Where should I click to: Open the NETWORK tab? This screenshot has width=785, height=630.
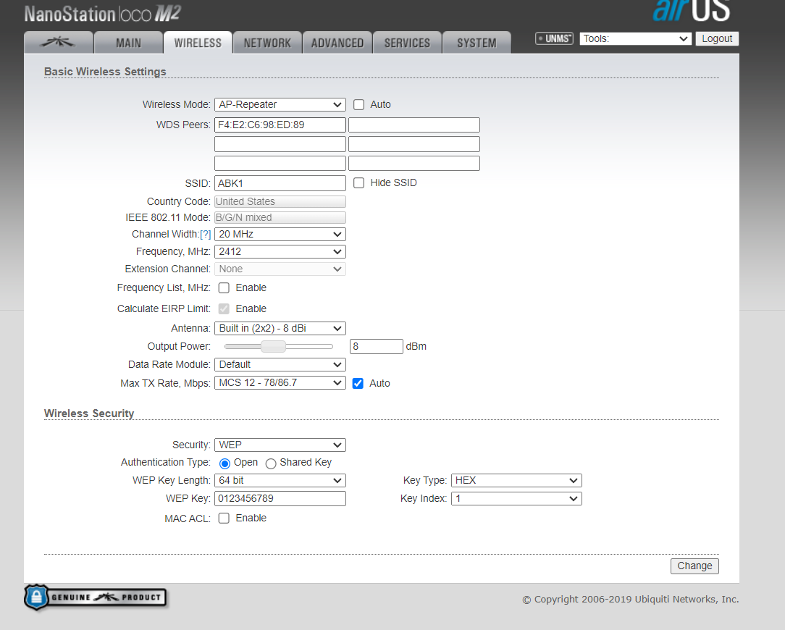coord(267,43)
